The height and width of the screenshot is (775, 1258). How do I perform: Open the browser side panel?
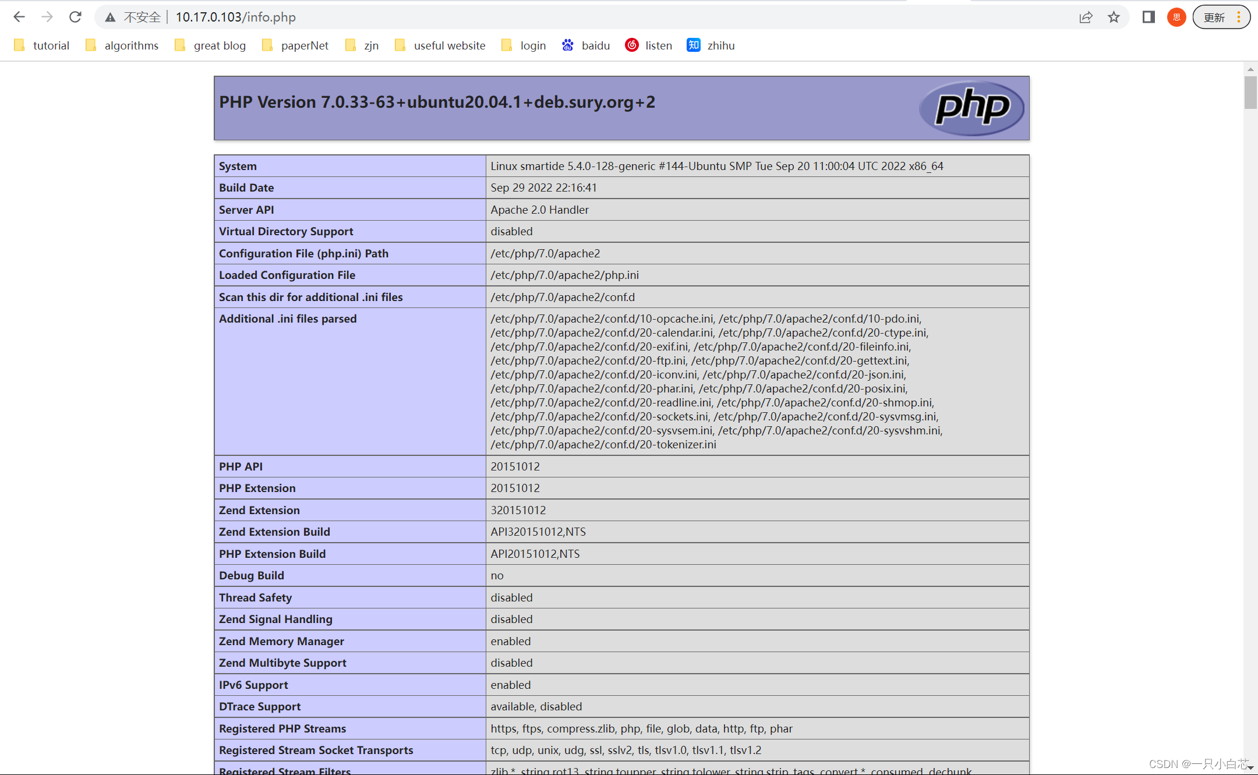(1149, 17)
